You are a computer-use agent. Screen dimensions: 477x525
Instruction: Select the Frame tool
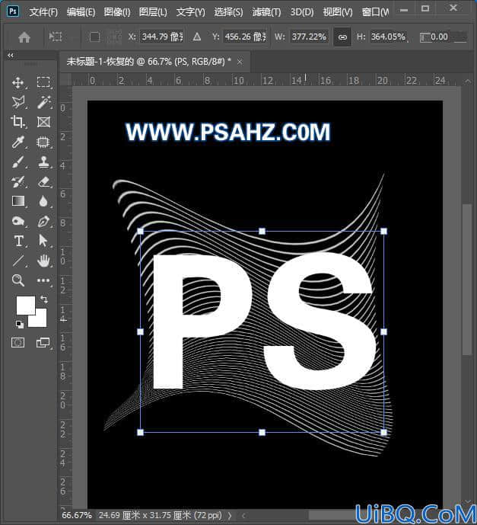[43, 122]
